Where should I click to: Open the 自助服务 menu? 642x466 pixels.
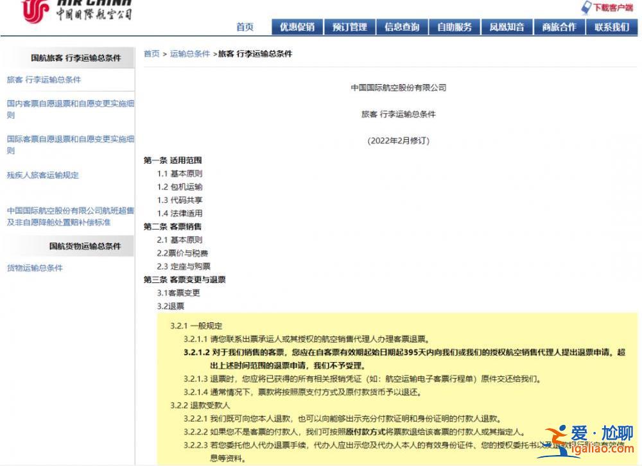(455, 27)
